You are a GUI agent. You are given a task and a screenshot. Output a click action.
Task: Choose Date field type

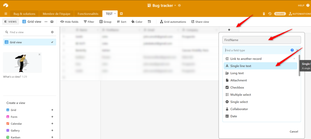pos(260,116)
